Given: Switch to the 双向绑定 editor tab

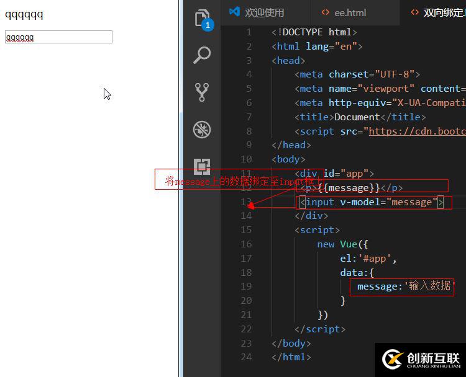Looking at the screenshot, I should tap(434, 13).
